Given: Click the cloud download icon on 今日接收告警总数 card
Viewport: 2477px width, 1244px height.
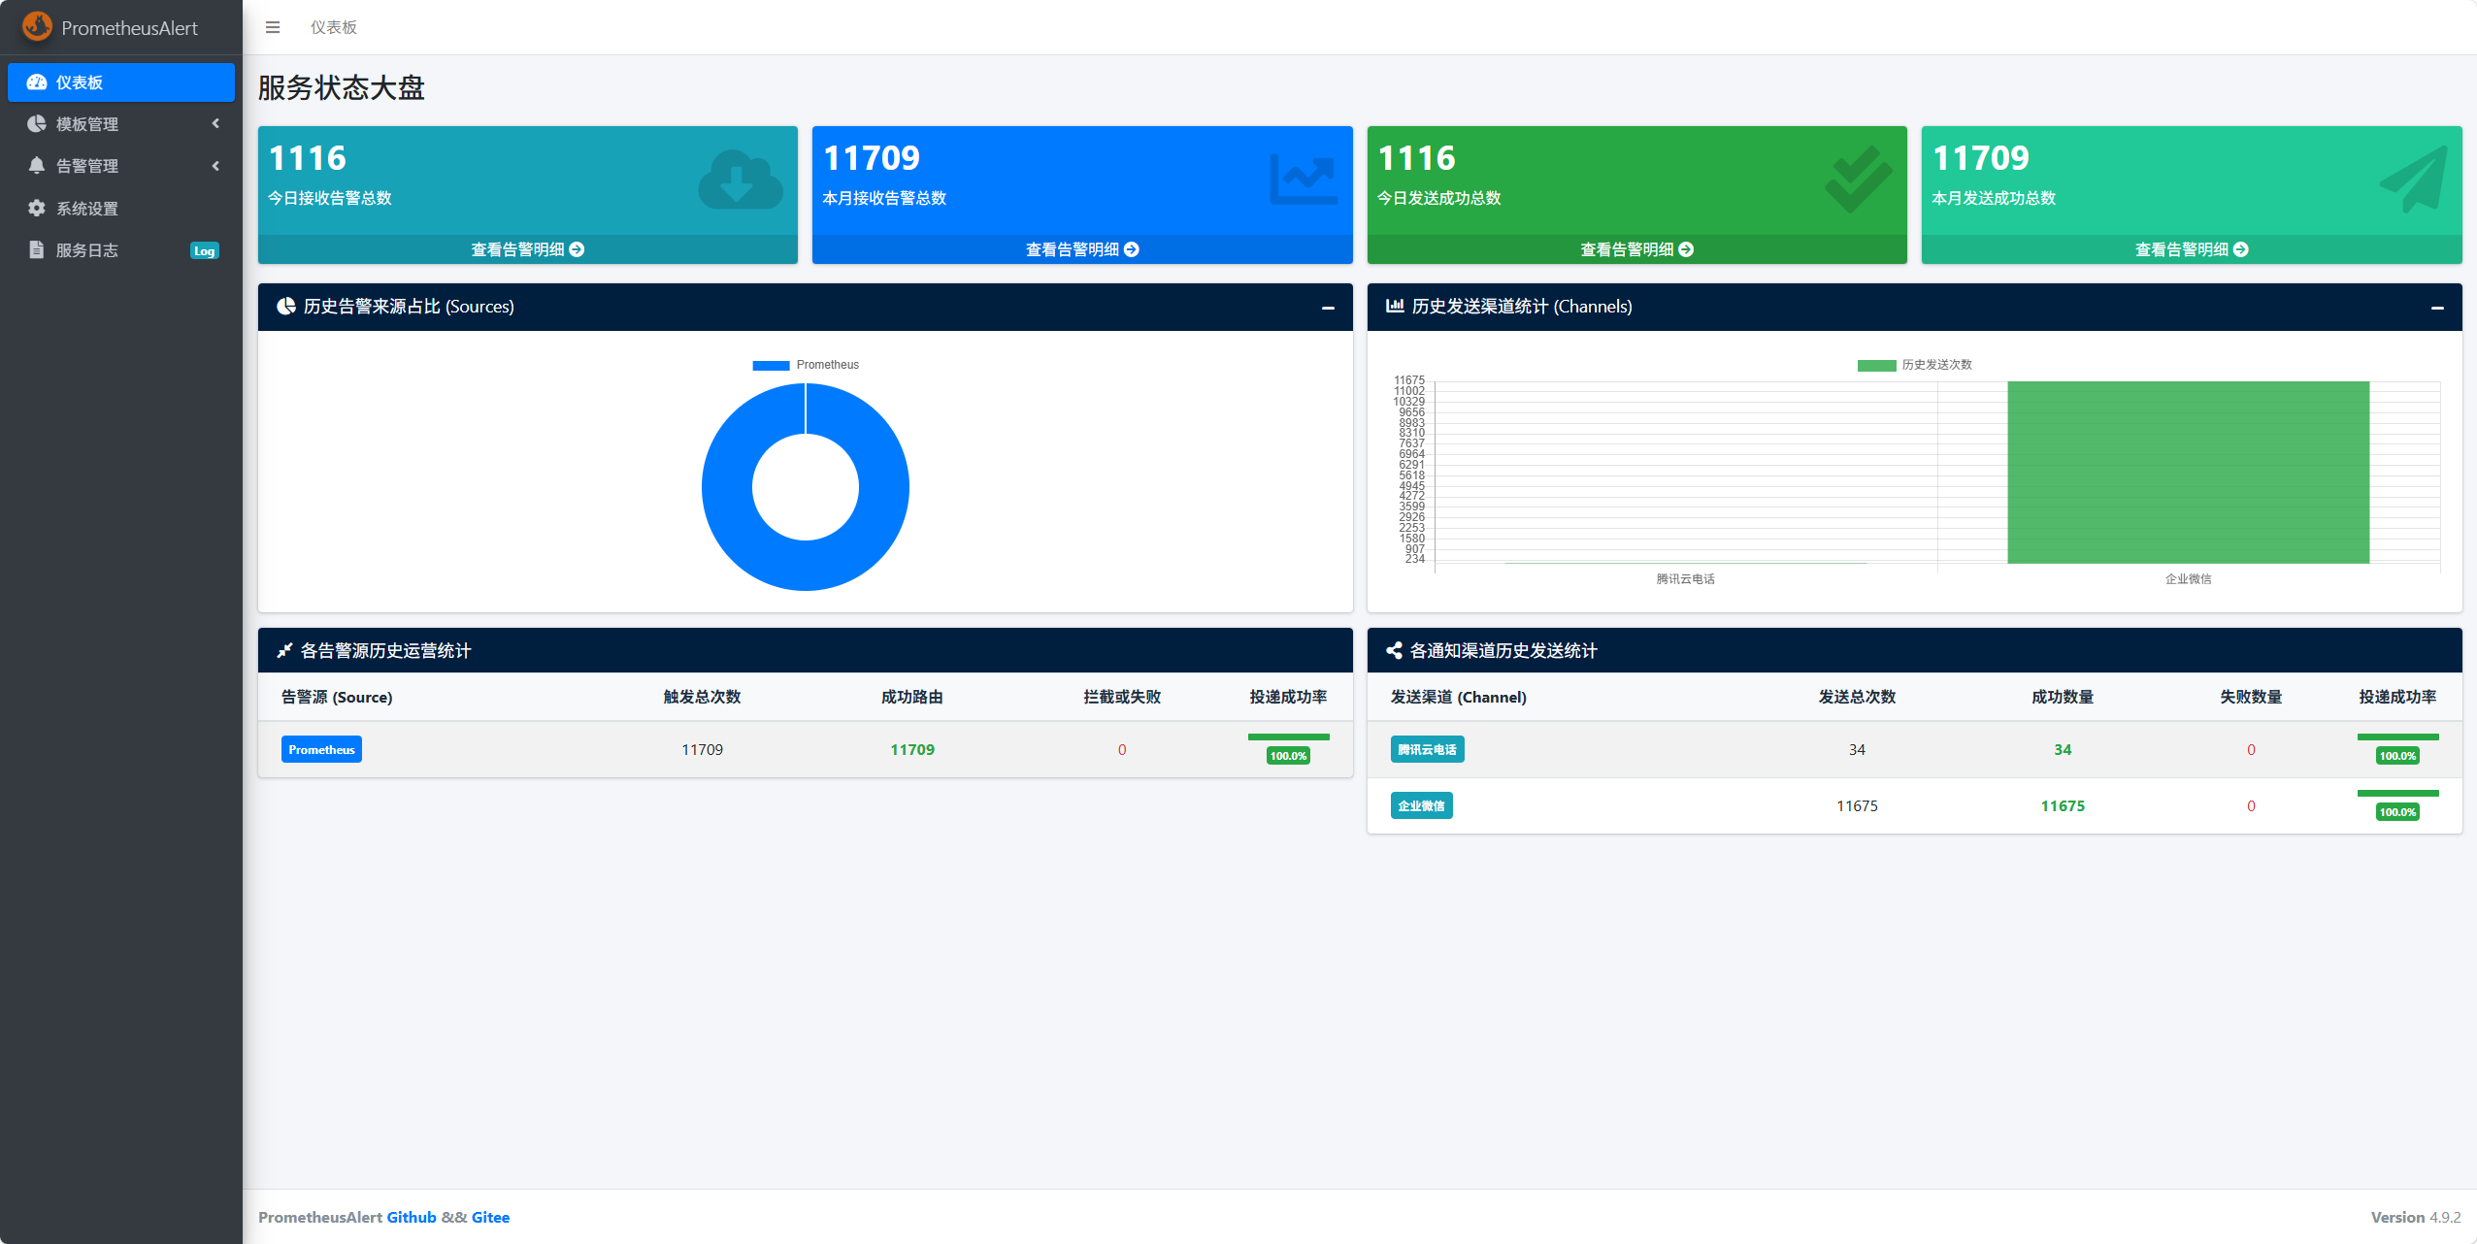Looking at the screenshot, I should (x=741, y=180).
